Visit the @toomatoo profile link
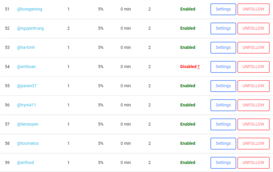273x172 pixels. pos(28,143)
